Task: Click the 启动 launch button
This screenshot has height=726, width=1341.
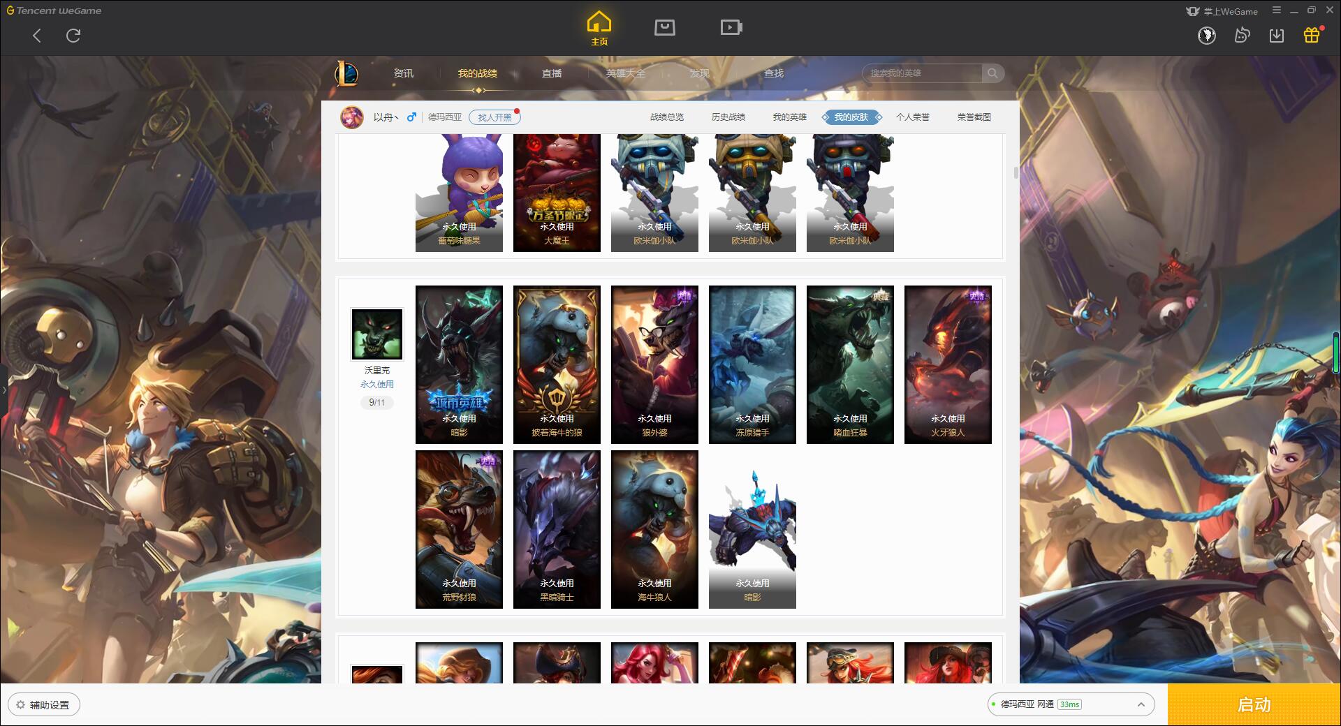Action: point(1254,705)
